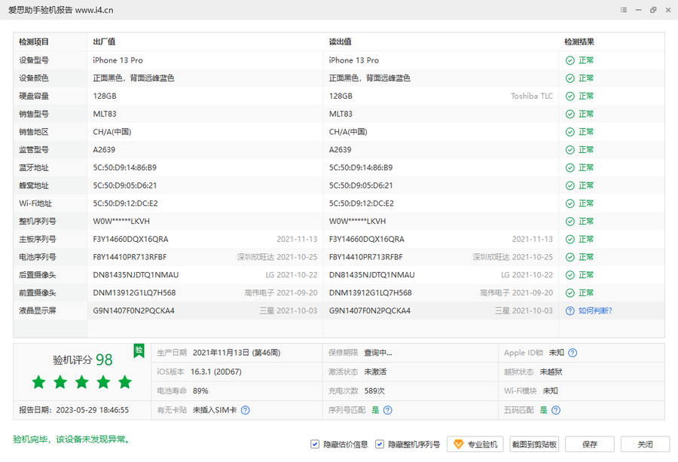The image size is (678, 462).
Task: Open 专业验机 button
Action: click(x=475, y=445)
